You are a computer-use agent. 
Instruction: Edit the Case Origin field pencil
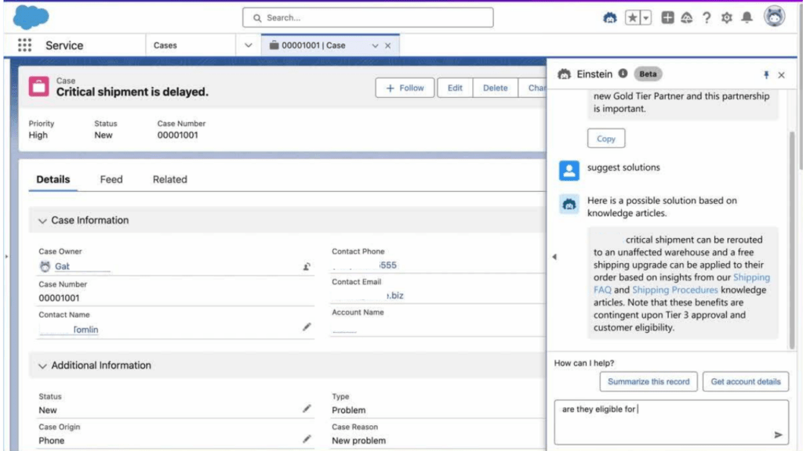307,438
